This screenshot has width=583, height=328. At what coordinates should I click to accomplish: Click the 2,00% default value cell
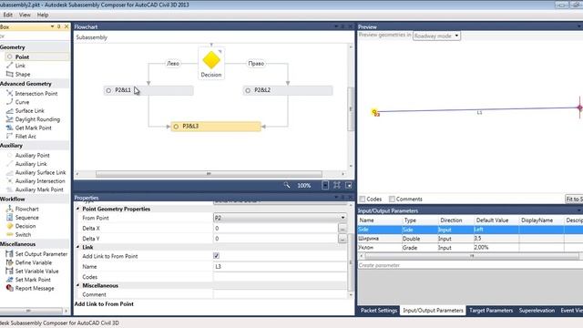click(x=496, y=247)
